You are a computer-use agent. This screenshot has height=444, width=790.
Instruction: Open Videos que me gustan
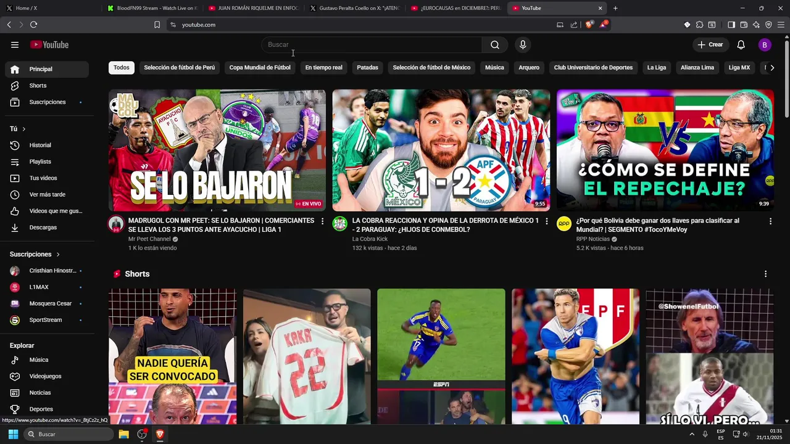(x=46, y=211)
